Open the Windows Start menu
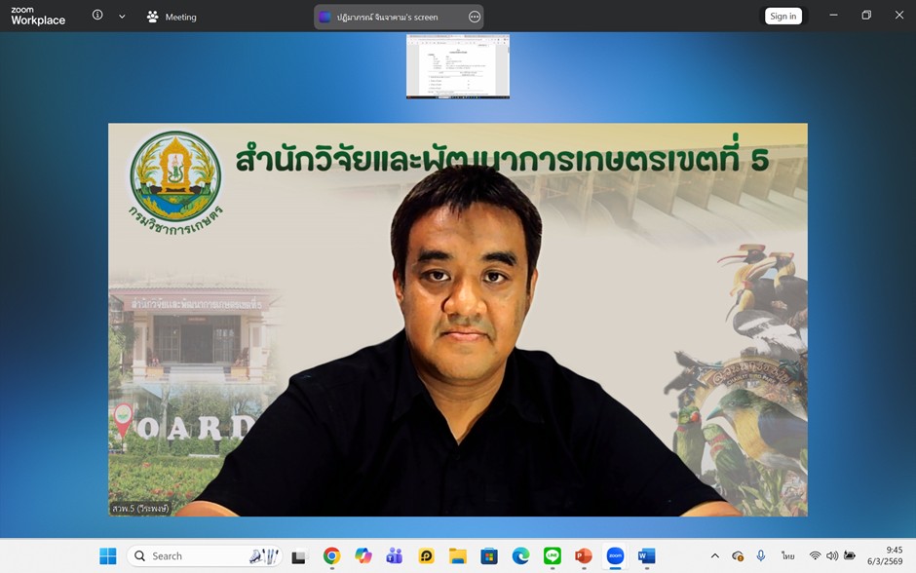Screen dimensions: 916x573 coord(108,555)
